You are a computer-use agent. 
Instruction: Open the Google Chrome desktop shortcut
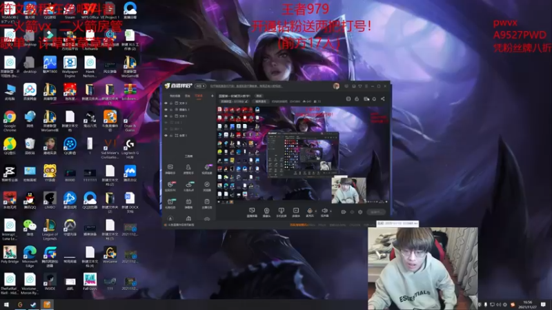(10, 121)
